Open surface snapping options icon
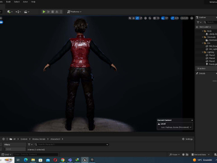Image resolution: width=217 pixels, height=163 pixels. point(150,18)
